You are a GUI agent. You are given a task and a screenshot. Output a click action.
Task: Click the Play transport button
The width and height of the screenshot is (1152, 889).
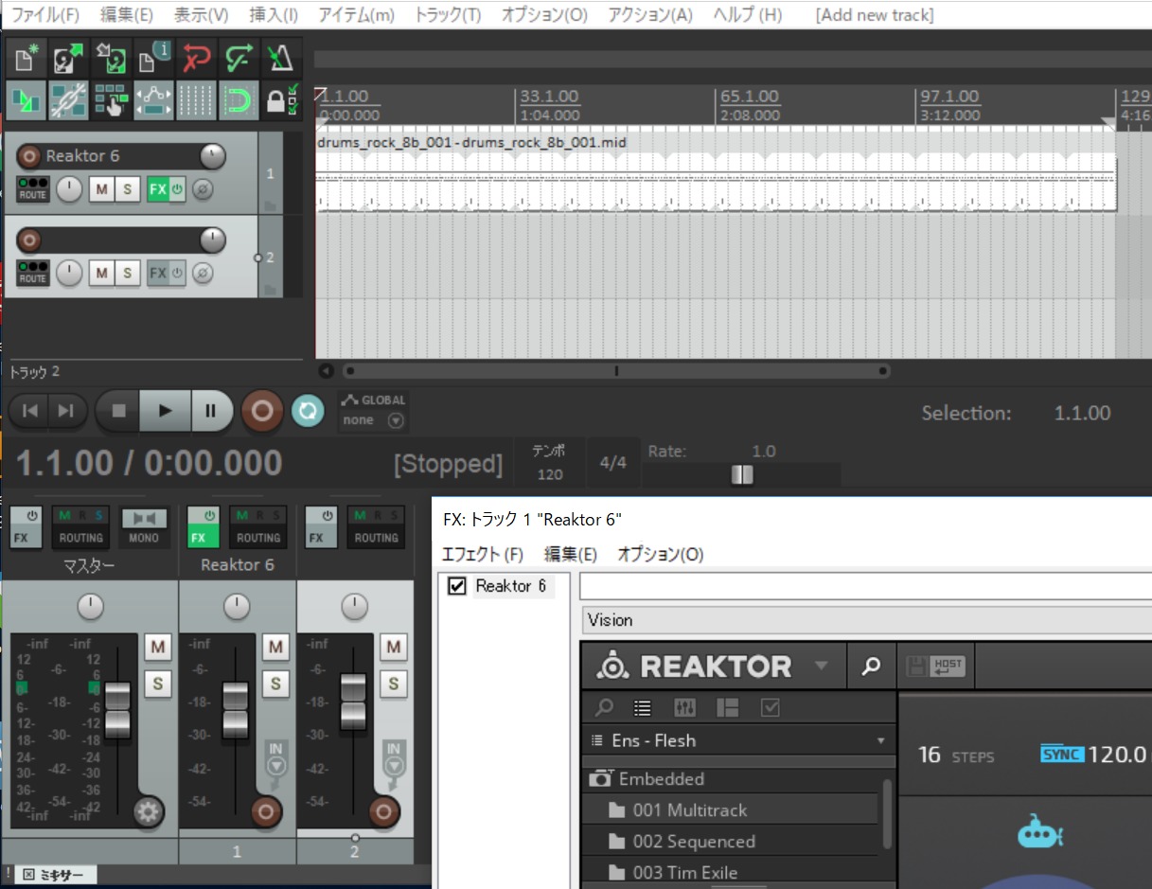(165, 411)
